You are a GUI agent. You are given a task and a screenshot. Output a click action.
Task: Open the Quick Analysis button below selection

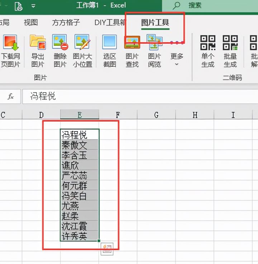click(107, 249)
